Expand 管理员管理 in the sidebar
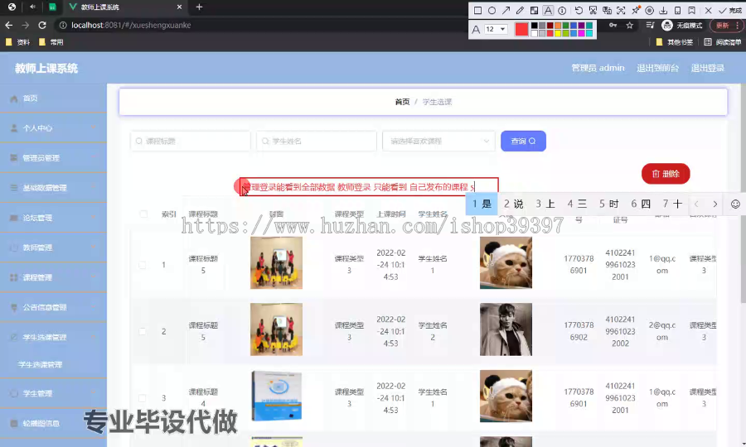Viewport: 746px width, 447px height. coord(53,158)
